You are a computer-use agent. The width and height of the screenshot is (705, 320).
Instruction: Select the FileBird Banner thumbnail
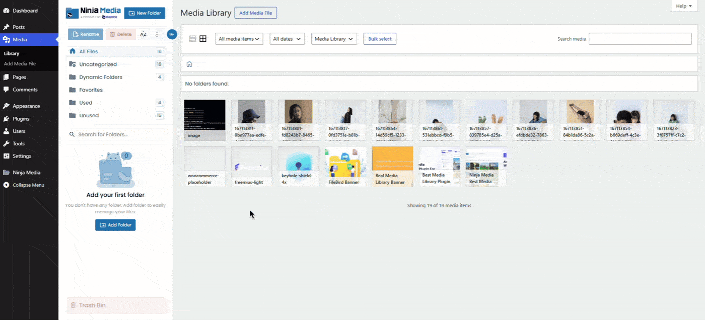(345, 167)
